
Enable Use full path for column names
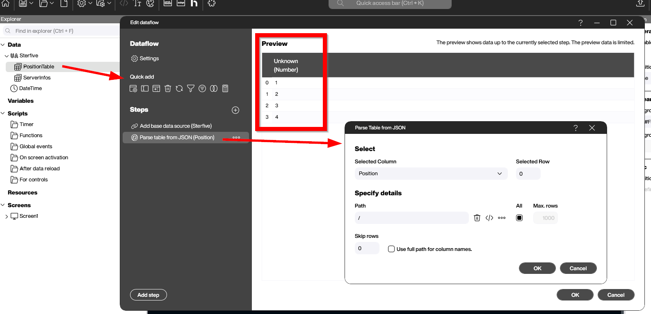click(391, 249)
